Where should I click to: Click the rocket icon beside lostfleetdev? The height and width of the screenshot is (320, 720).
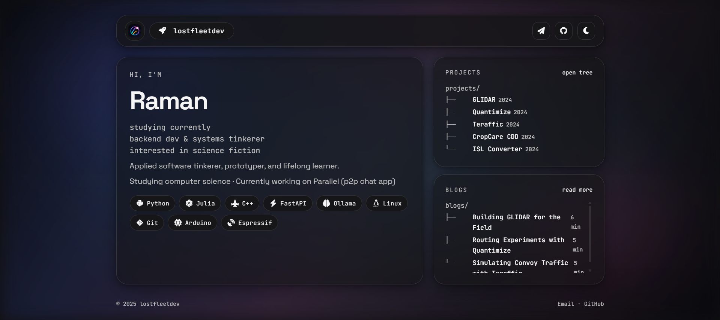click(162, 30)
